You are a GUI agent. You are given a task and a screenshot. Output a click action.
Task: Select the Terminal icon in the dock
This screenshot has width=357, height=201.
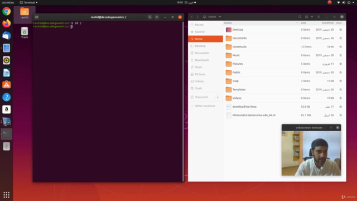pyautogui.click(x=6, y=134)
